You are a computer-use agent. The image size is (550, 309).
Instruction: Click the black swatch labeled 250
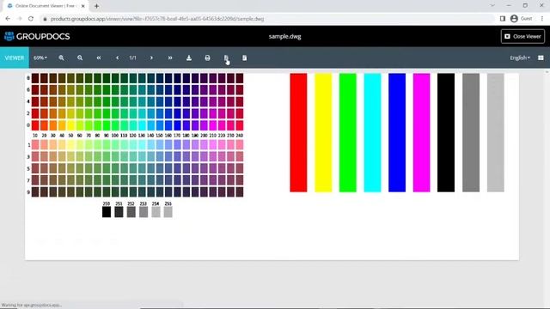click(x=107, y=212)
